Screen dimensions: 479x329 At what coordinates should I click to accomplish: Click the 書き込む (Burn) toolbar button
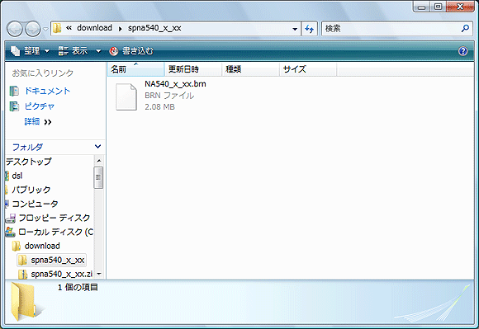[x=131, y=51]
